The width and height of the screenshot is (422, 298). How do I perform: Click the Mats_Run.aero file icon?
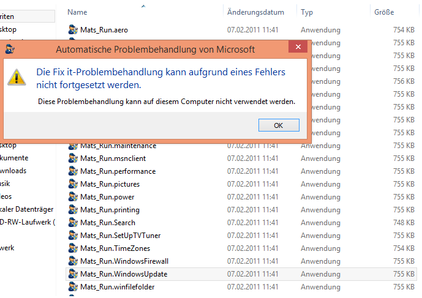(x=73, y=29)
